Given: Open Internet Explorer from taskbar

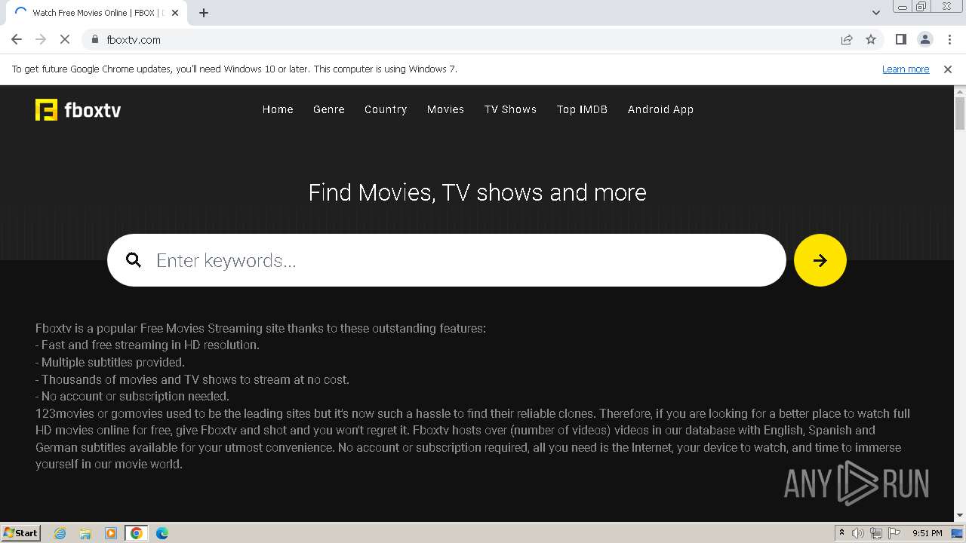Looking at the screenshot, I should click(60, 533).
